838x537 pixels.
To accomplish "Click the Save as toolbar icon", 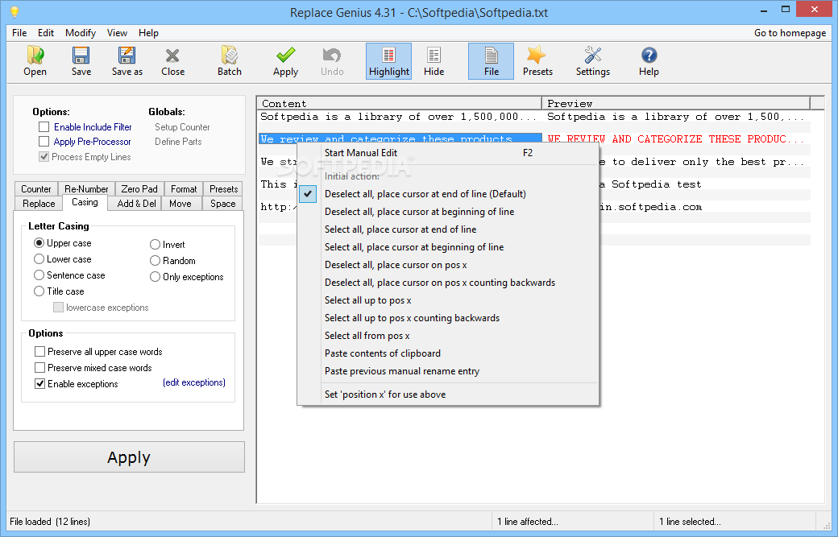I will (127, 61).
